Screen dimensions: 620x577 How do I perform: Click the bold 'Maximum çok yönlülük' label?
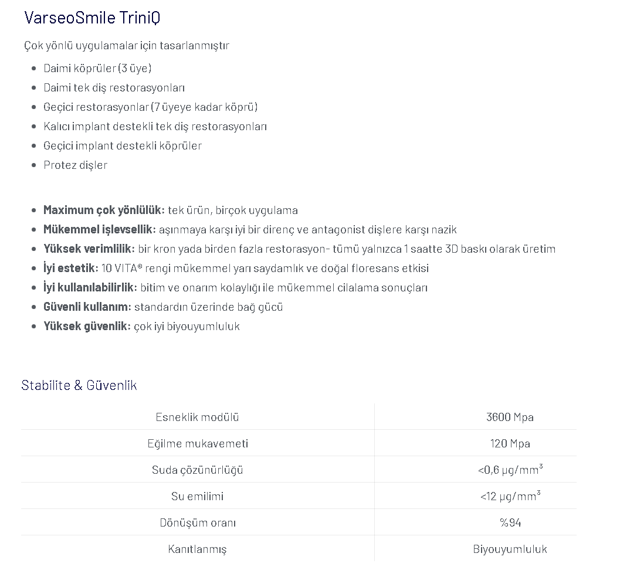click(104, 210)
